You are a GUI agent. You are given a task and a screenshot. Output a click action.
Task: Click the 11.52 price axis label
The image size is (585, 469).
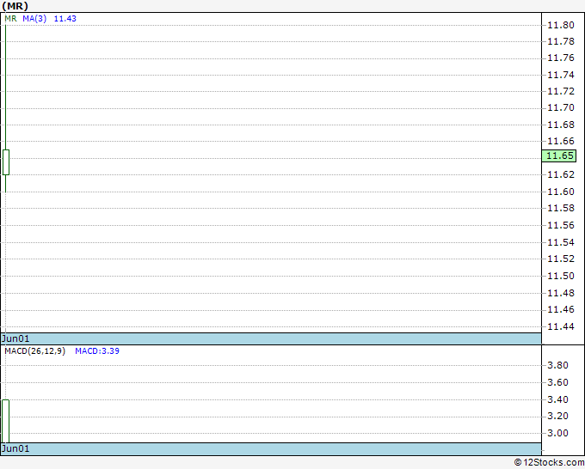(x=560, y=259)
